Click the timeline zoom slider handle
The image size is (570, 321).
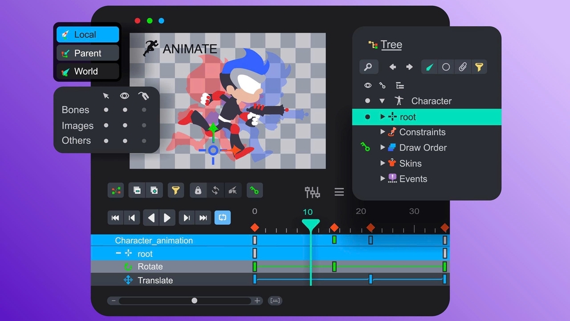point(194,301)
